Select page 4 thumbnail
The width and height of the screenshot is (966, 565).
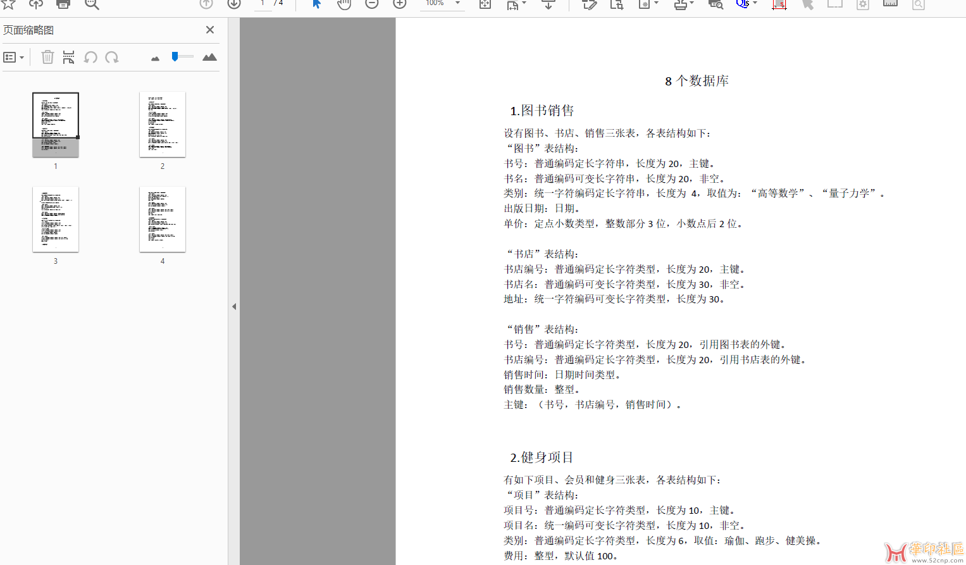point(163,219)
